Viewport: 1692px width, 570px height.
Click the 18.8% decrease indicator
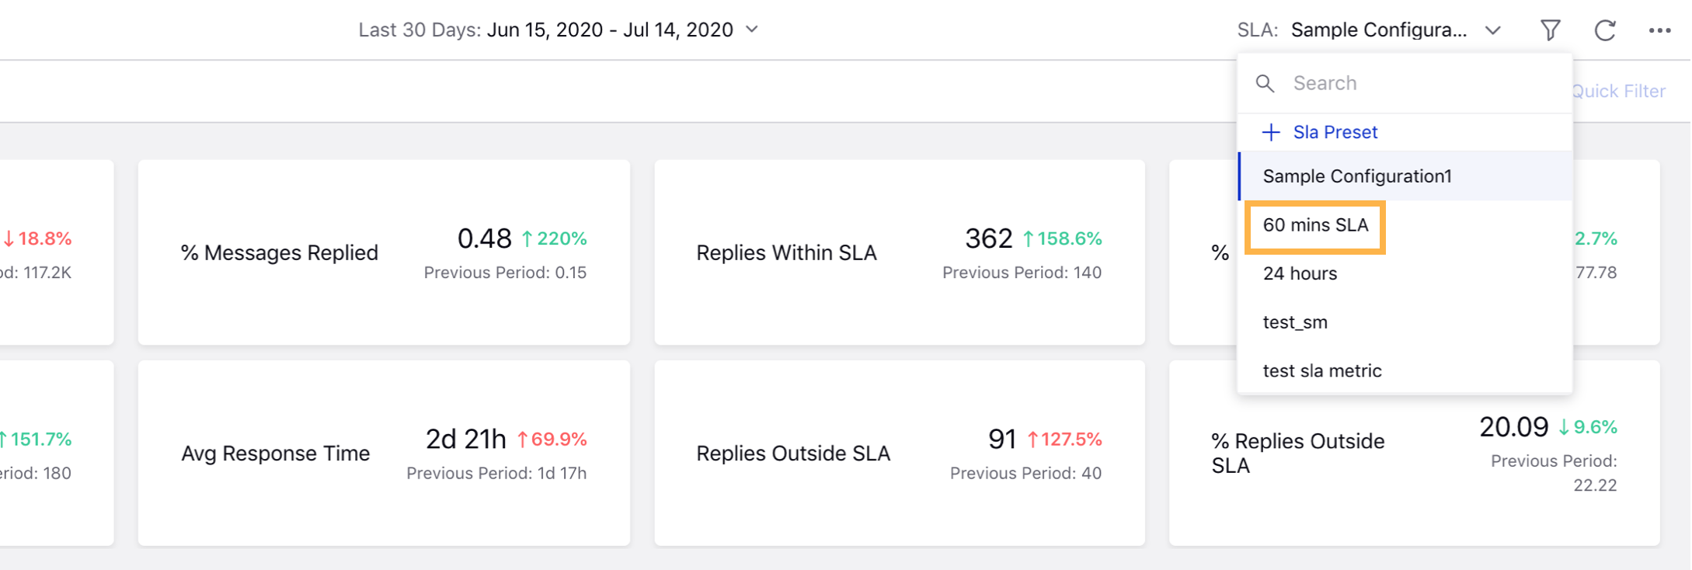point(37,238)
